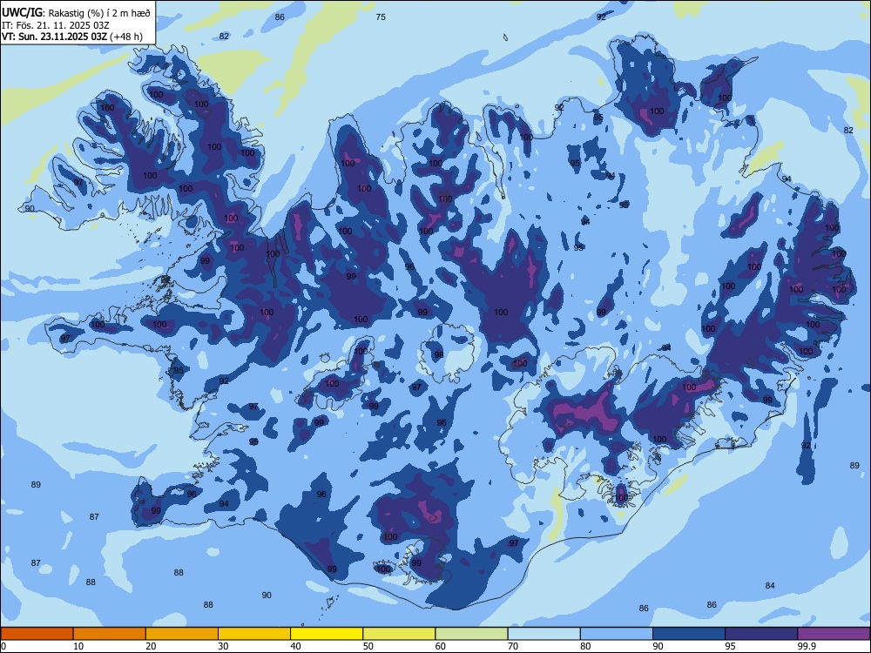Click the 20–30 amber legend swatch
The width and height of the screenshot is (871, 653).
(x=182, y=634)
